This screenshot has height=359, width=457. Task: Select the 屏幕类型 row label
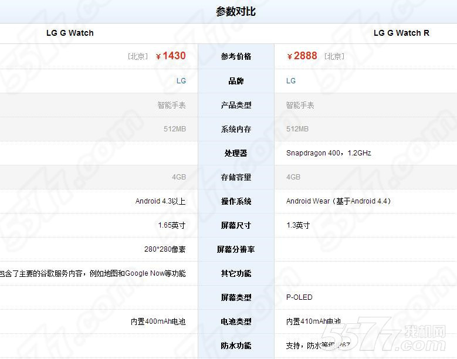pyautogui.click(x=236, y=297)
